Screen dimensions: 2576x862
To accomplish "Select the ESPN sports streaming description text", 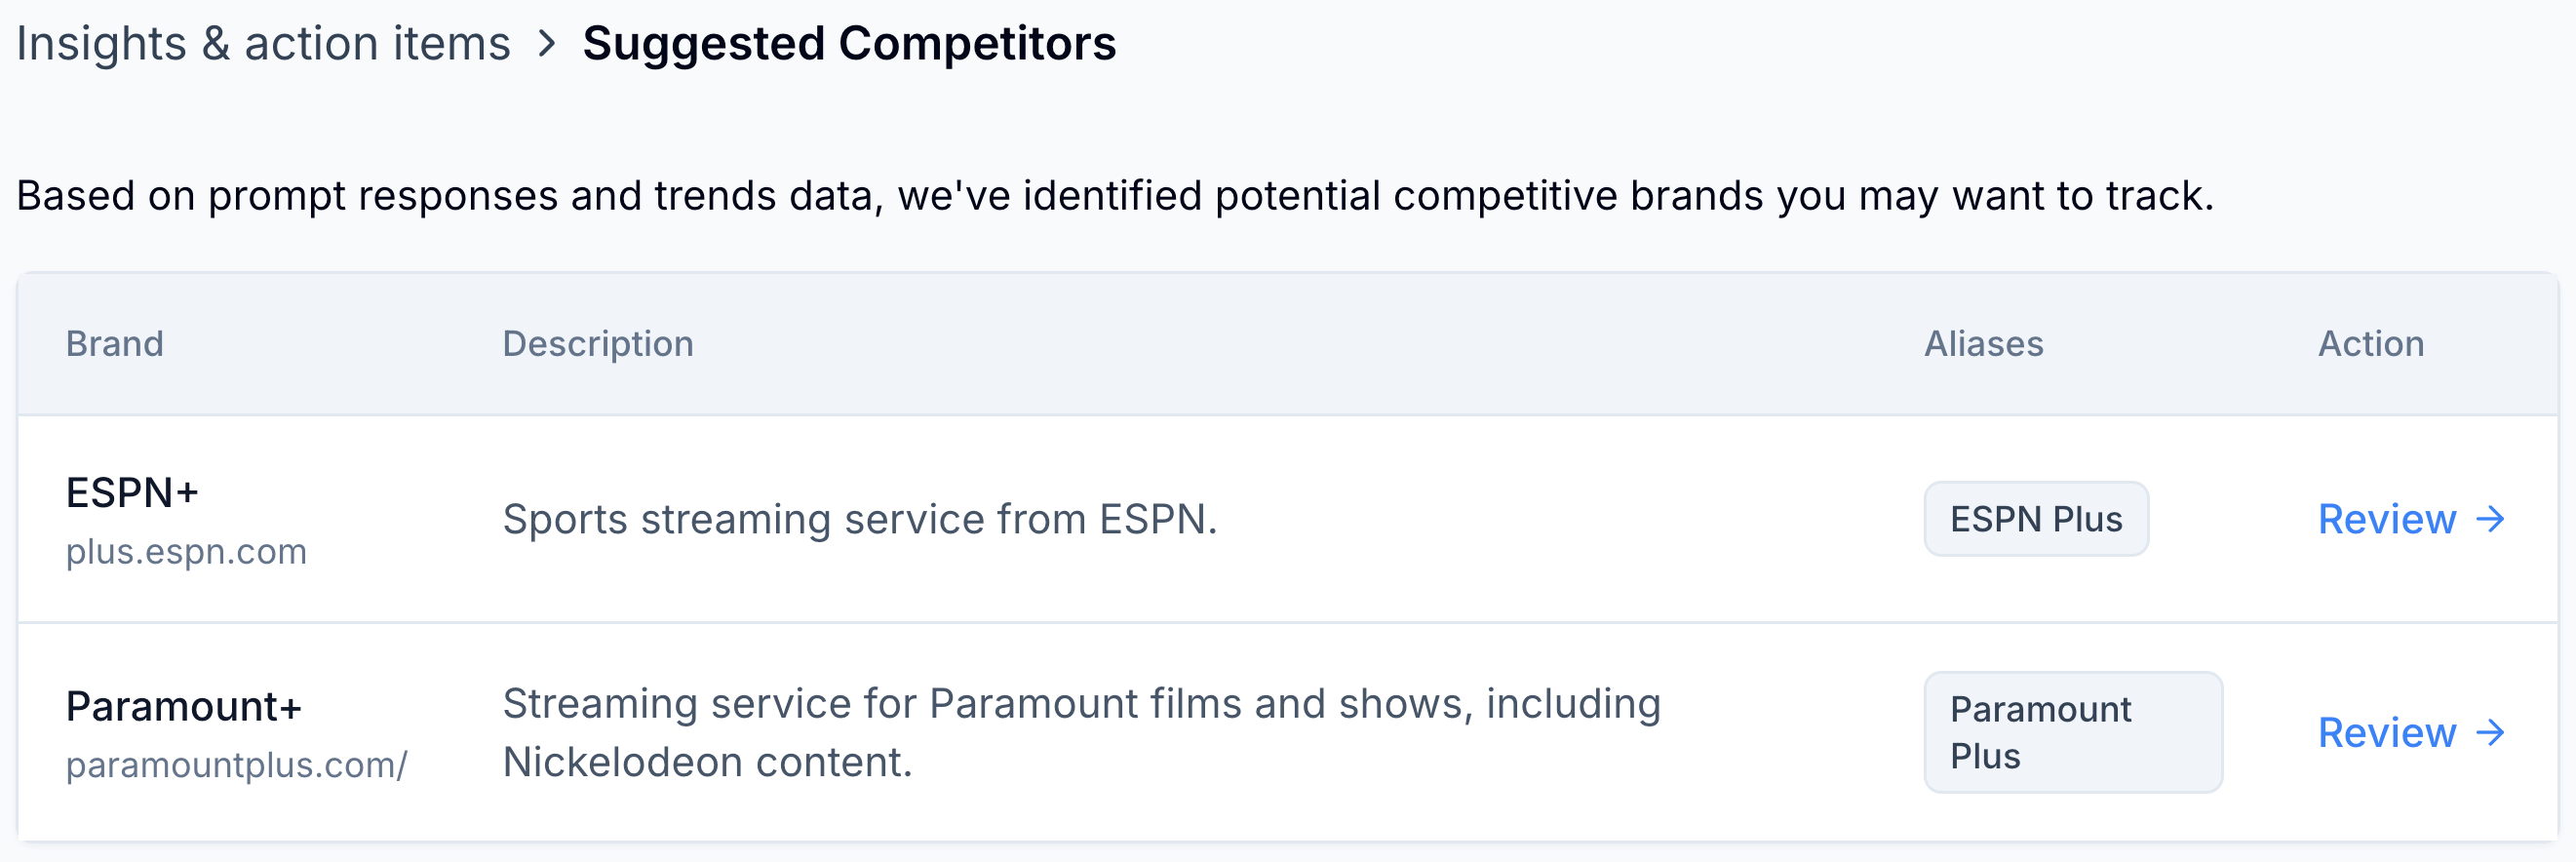I will coord(860,520).
